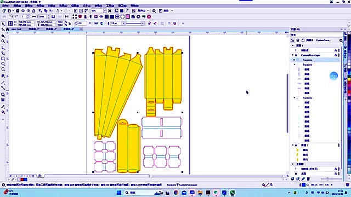351x197 pixels.
Task: Click the Mirror horizontally icon in the property bar
Action: tap(97, 23)
